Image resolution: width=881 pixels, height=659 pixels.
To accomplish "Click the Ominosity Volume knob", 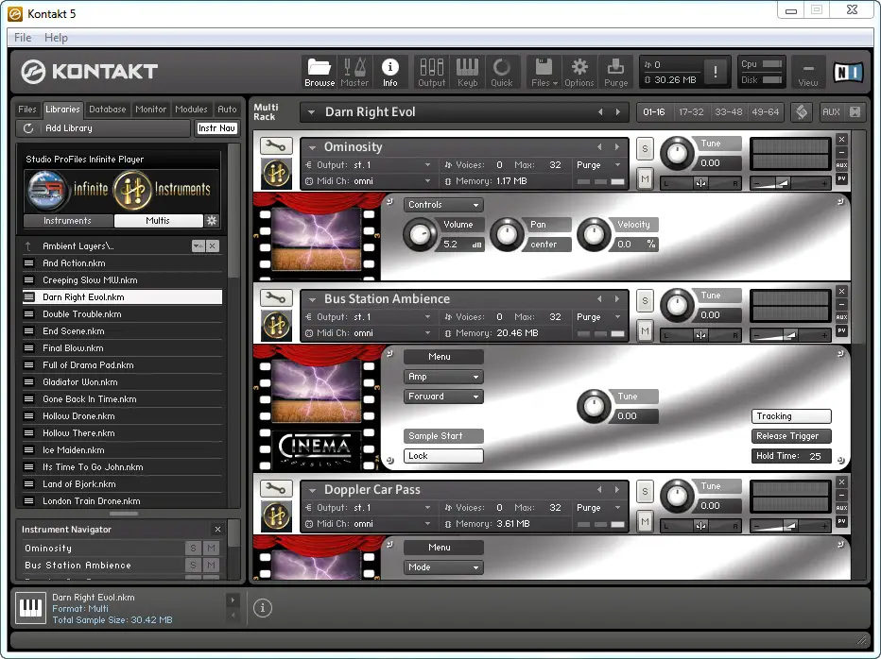I will click(420, 234).
